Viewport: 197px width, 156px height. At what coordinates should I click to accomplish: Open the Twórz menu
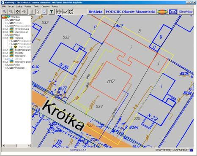[x=36, y=6]
